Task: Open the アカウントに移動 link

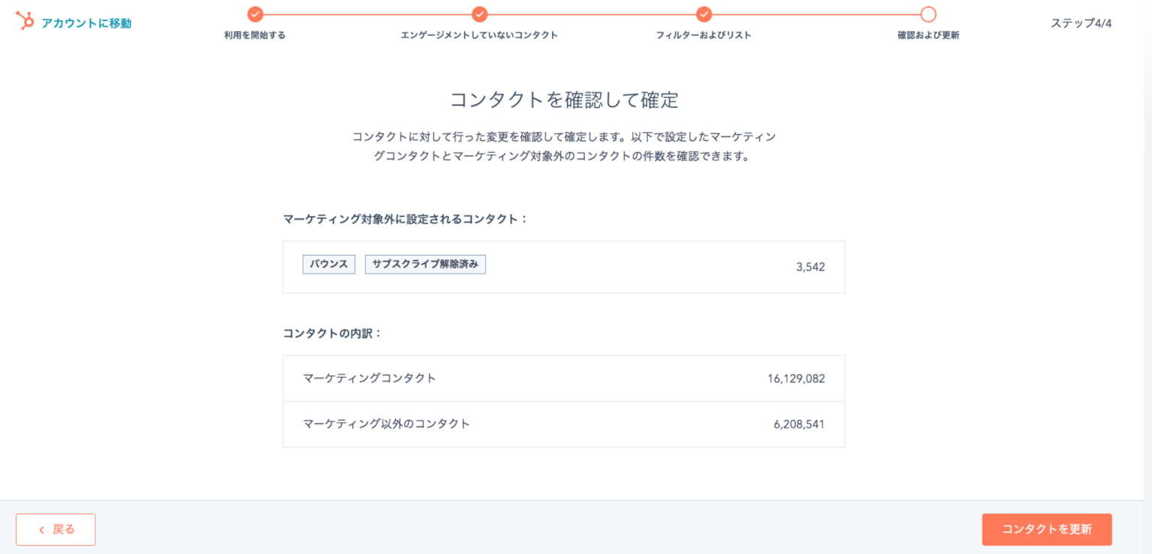Action: [x=86, y=23]
